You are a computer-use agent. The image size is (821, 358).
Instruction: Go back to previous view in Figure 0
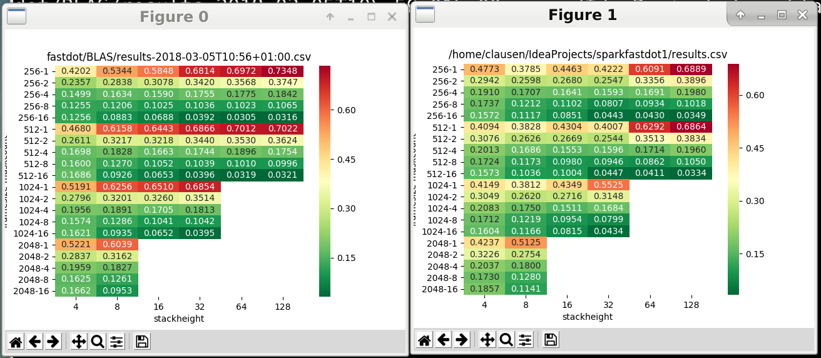click(34, 342)
